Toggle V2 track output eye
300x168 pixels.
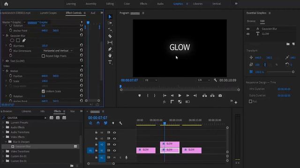tap(114, 145)
